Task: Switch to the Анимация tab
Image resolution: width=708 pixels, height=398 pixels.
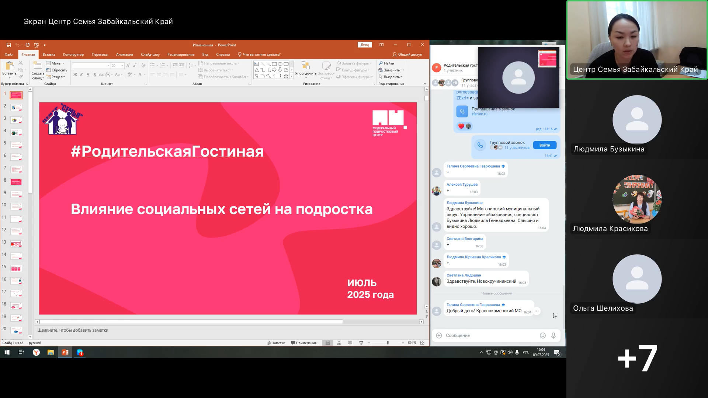Action: click(x=124, y=55)
